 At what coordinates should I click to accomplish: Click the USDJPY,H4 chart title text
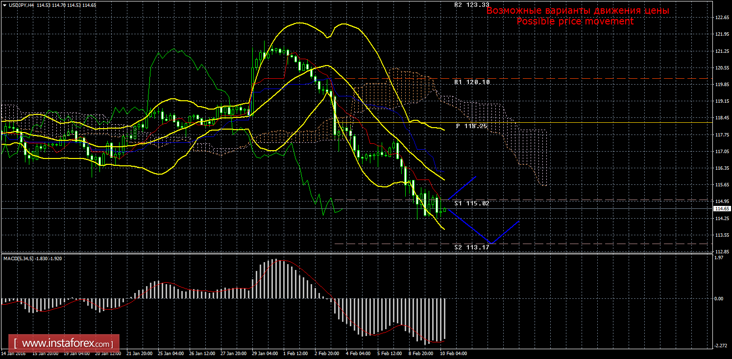click(x=21, y=5)
